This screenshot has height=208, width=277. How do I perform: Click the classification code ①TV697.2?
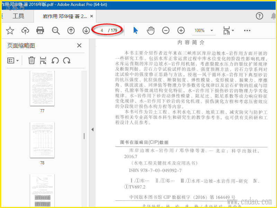135,187
